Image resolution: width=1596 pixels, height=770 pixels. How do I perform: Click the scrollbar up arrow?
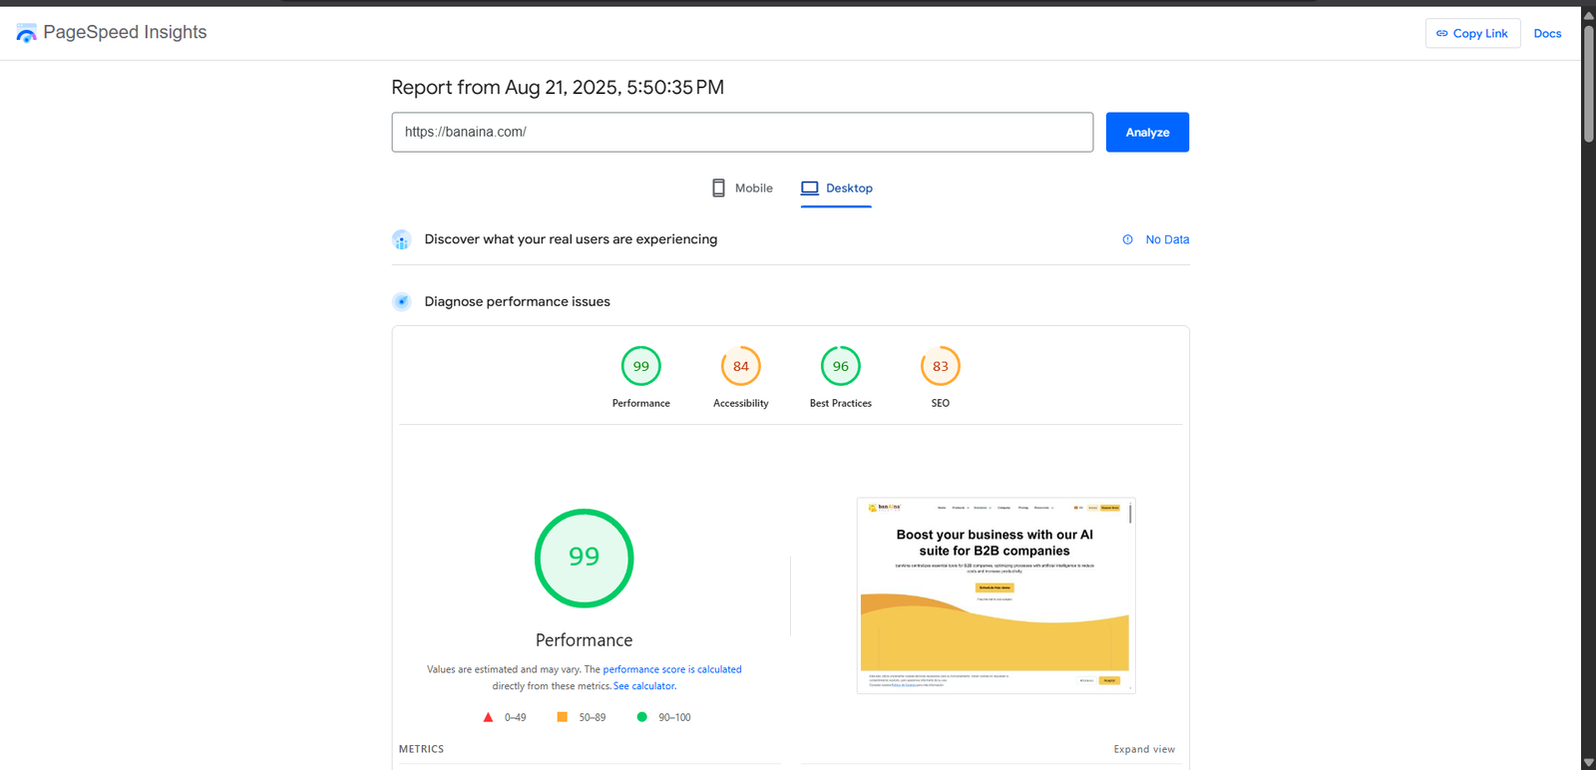[1588, 14]
